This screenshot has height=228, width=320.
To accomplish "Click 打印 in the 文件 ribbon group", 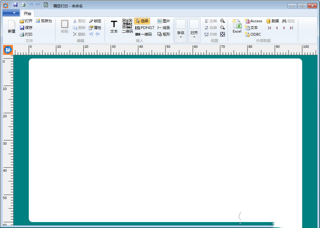I will pos(26,35).
